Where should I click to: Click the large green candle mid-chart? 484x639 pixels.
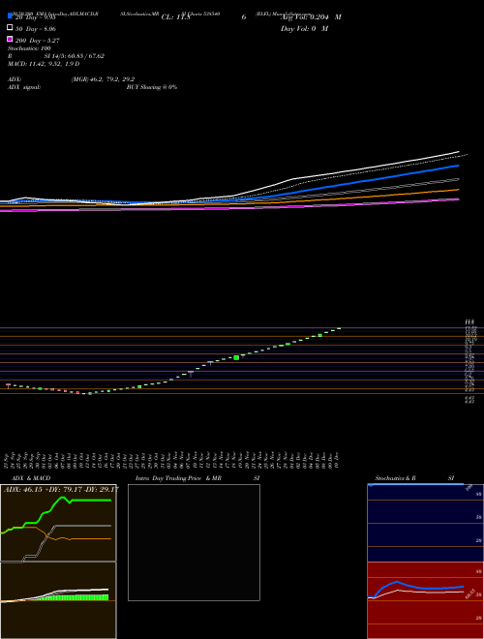click(x=236, y=357)
